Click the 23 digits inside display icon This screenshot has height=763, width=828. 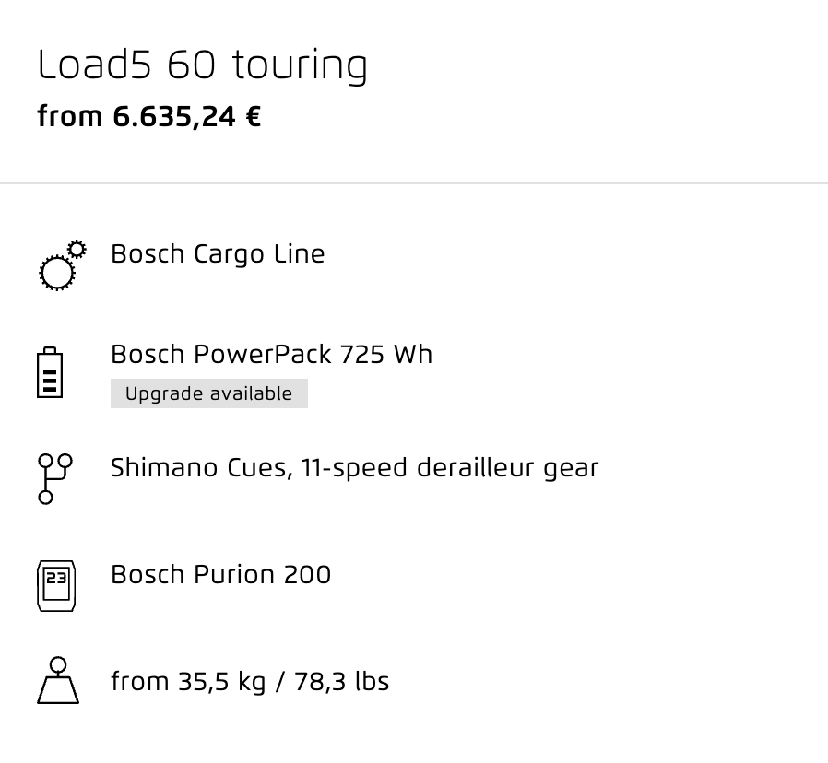pos(56,579)
